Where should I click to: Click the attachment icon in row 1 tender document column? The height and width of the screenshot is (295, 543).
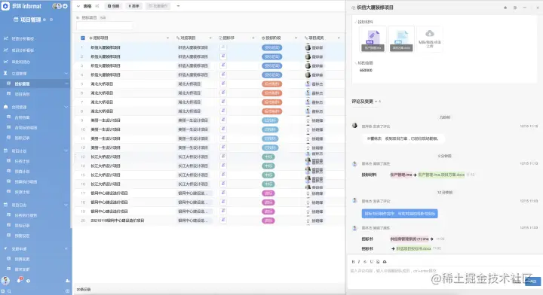click(x=223, y=47)
